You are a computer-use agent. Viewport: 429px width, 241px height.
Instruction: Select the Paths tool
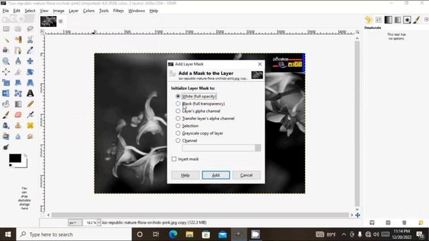(x=18, y=50)
